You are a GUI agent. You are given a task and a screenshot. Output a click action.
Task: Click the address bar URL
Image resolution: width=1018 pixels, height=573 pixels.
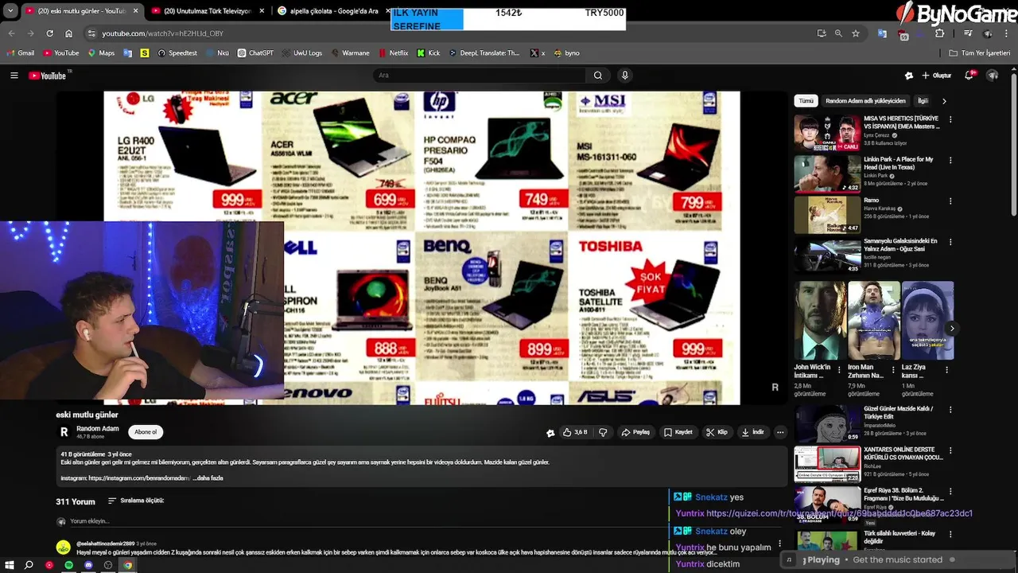coord(162,33)
